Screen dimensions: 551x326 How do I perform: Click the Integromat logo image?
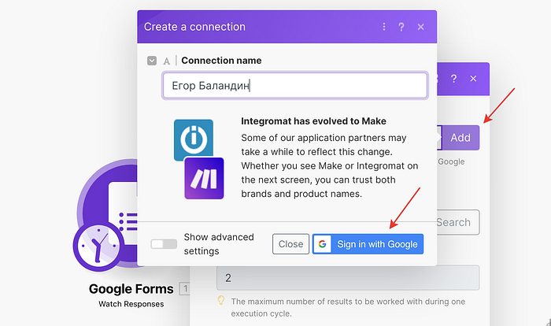coord(194,140)
